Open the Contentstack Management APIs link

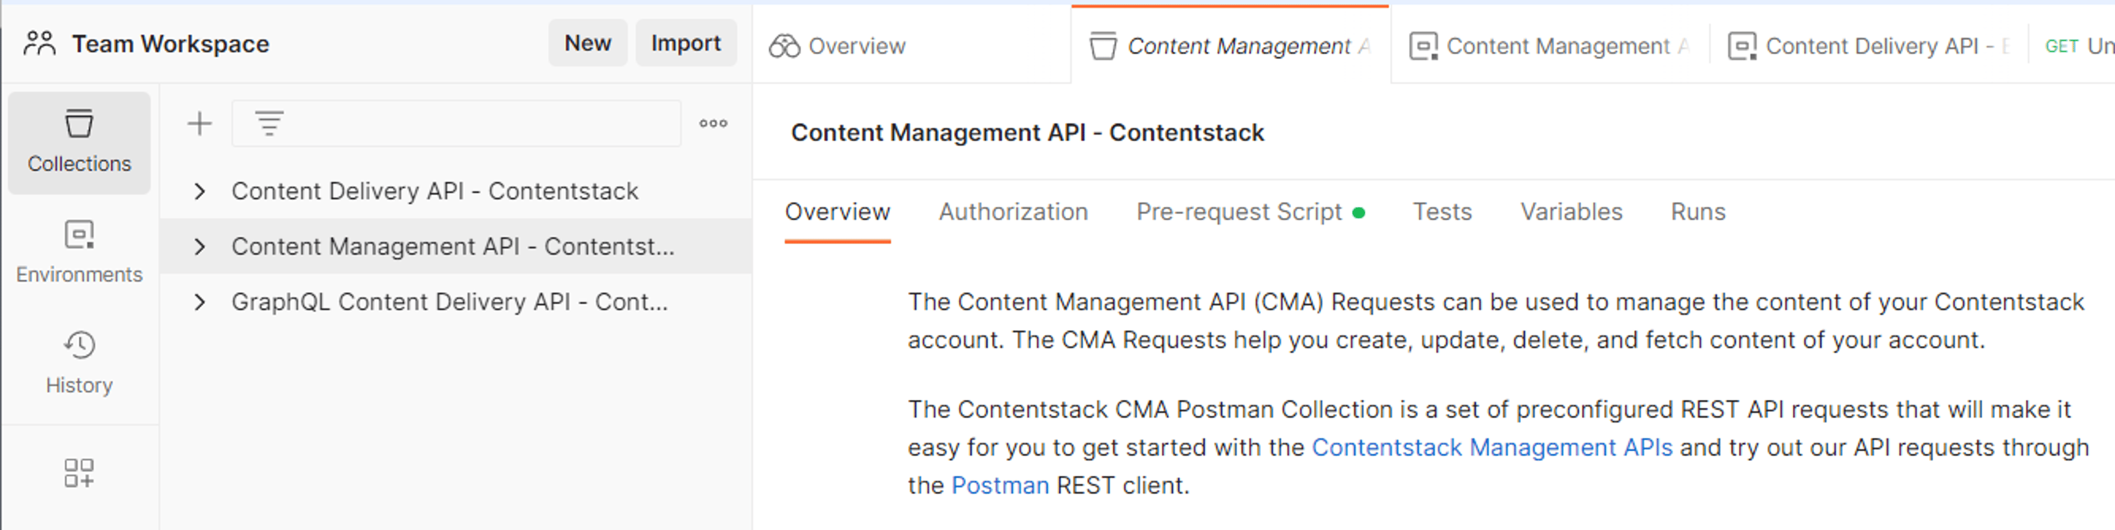pyautogui.click(x=1492, y=448)
